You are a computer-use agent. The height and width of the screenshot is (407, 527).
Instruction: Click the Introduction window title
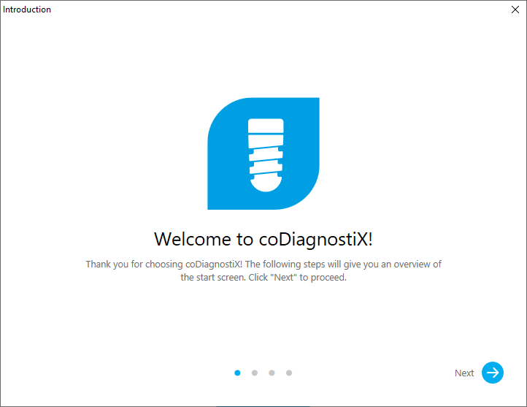pos(27,9)
